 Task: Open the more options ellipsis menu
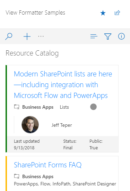[x=41, y=36]
